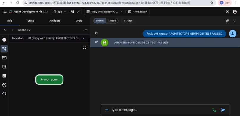The image size is (240, 116).
Task: Open the Invocation dropdown
Action: 56,38
